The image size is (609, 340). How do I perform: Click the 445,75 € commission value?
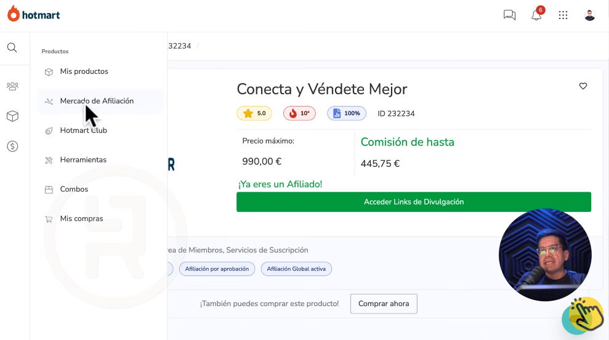pos(380,164)
